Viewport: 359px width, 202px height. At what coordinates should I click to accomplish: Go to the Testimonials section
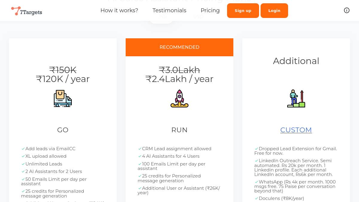coord(169,10)
